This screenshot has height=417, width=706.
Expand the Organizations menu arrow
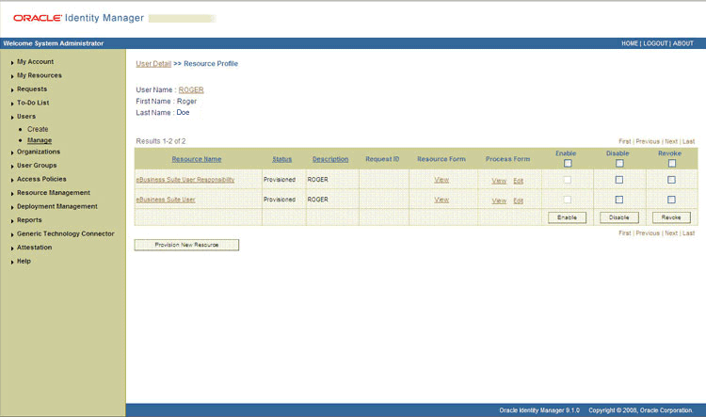(12, 152)
